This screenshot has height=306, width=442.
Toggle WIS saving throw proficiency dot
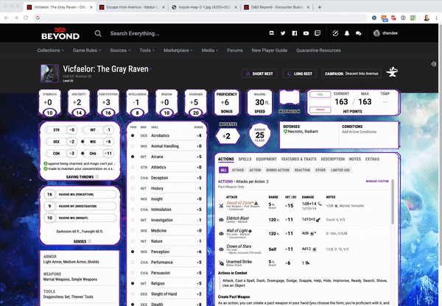coord(83,142)
